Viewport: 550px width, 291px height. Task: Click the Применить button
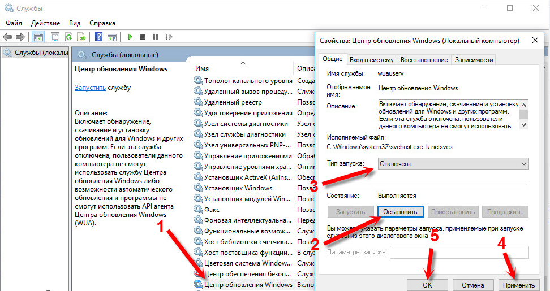[519, 285]
